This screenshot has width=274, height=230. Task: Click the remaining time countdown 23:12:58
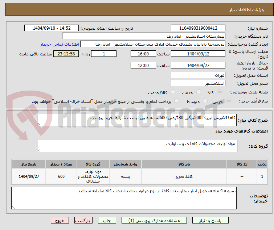[66, 54]
